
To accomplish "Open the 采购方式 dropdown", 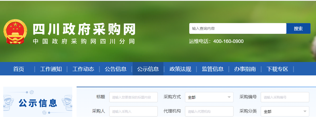I will (x=209, y=97).
